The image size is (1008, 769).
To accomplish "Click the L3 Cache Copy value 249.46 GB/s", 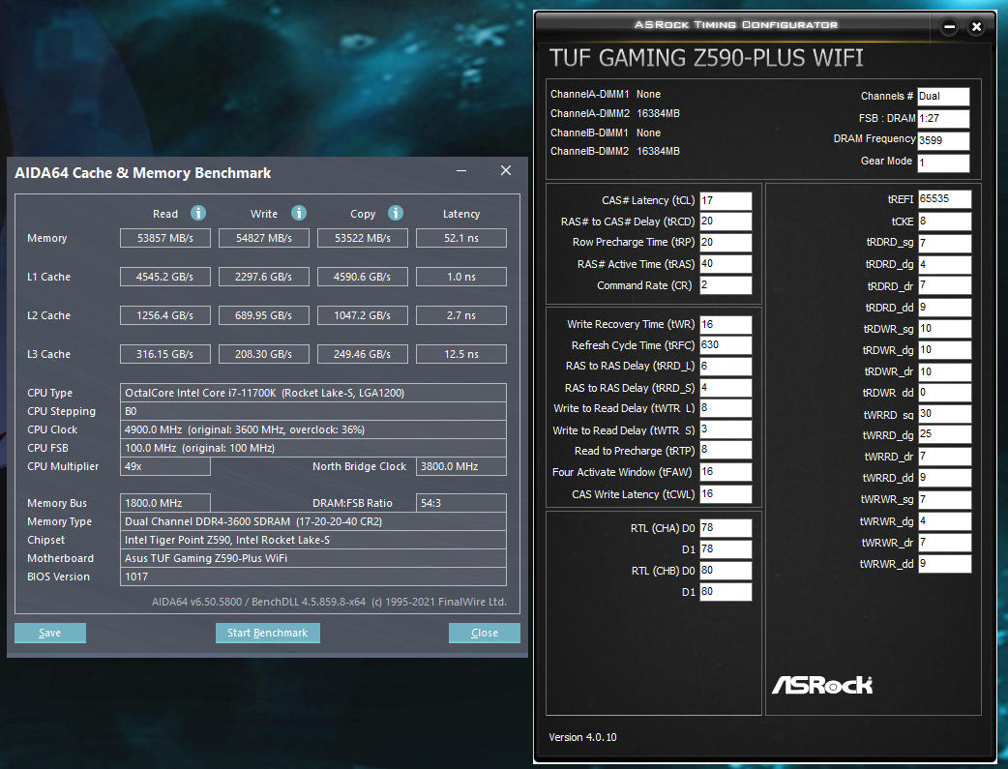I will coord(363,354).
